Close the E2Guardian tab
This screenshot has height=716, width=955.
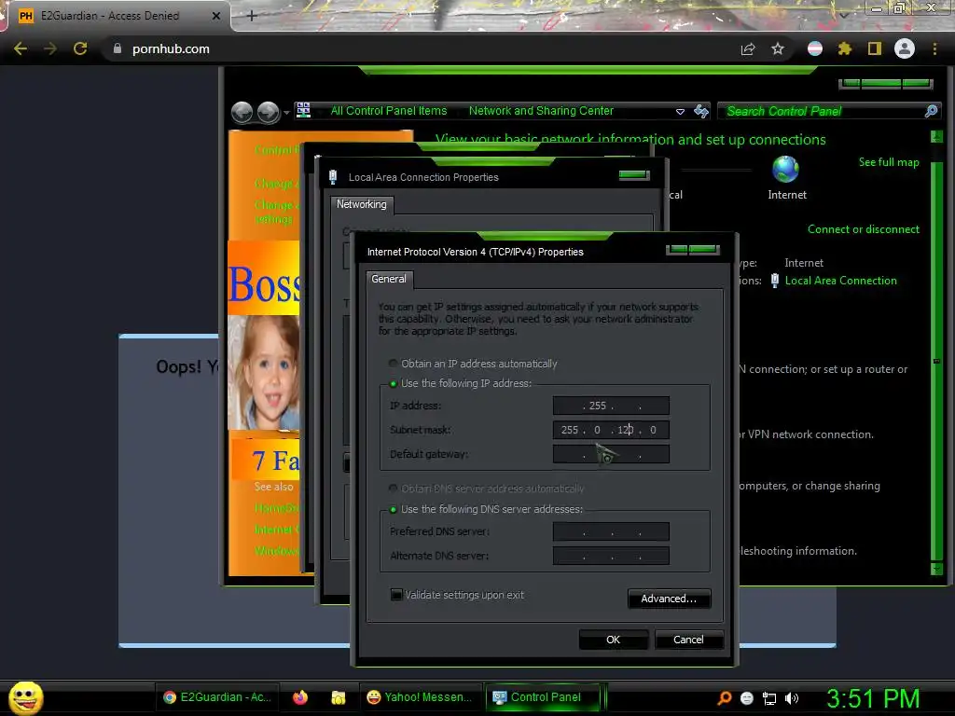coord(215,16)
